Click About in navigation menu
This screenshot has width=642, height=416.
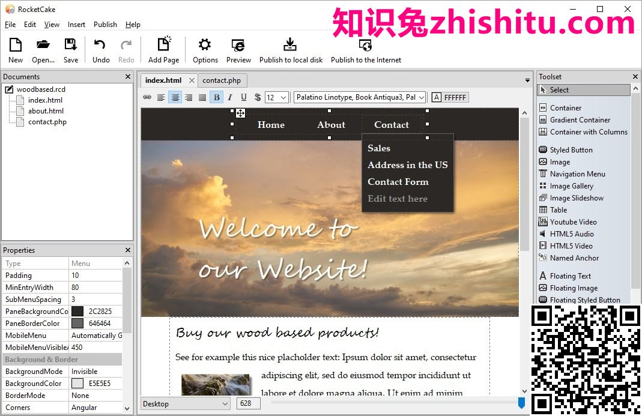[331, 125]
